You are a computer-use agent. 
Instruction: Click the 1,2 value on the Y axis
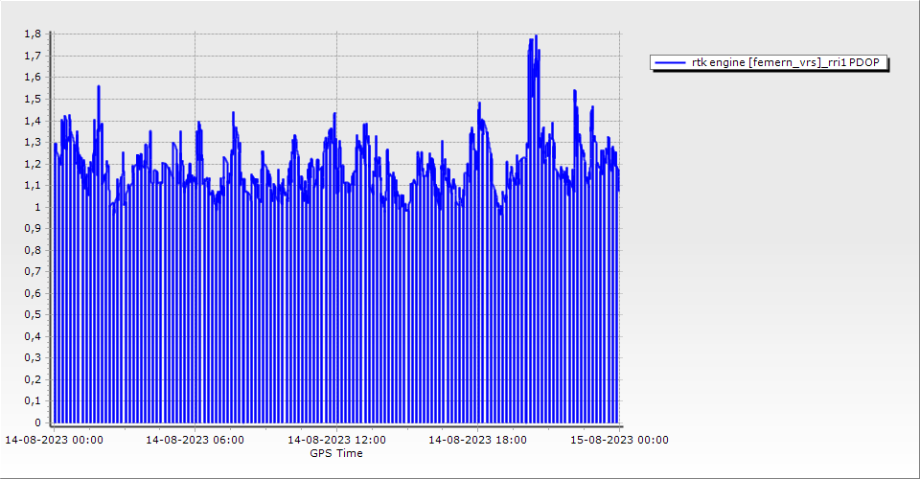tap(33, 164)
